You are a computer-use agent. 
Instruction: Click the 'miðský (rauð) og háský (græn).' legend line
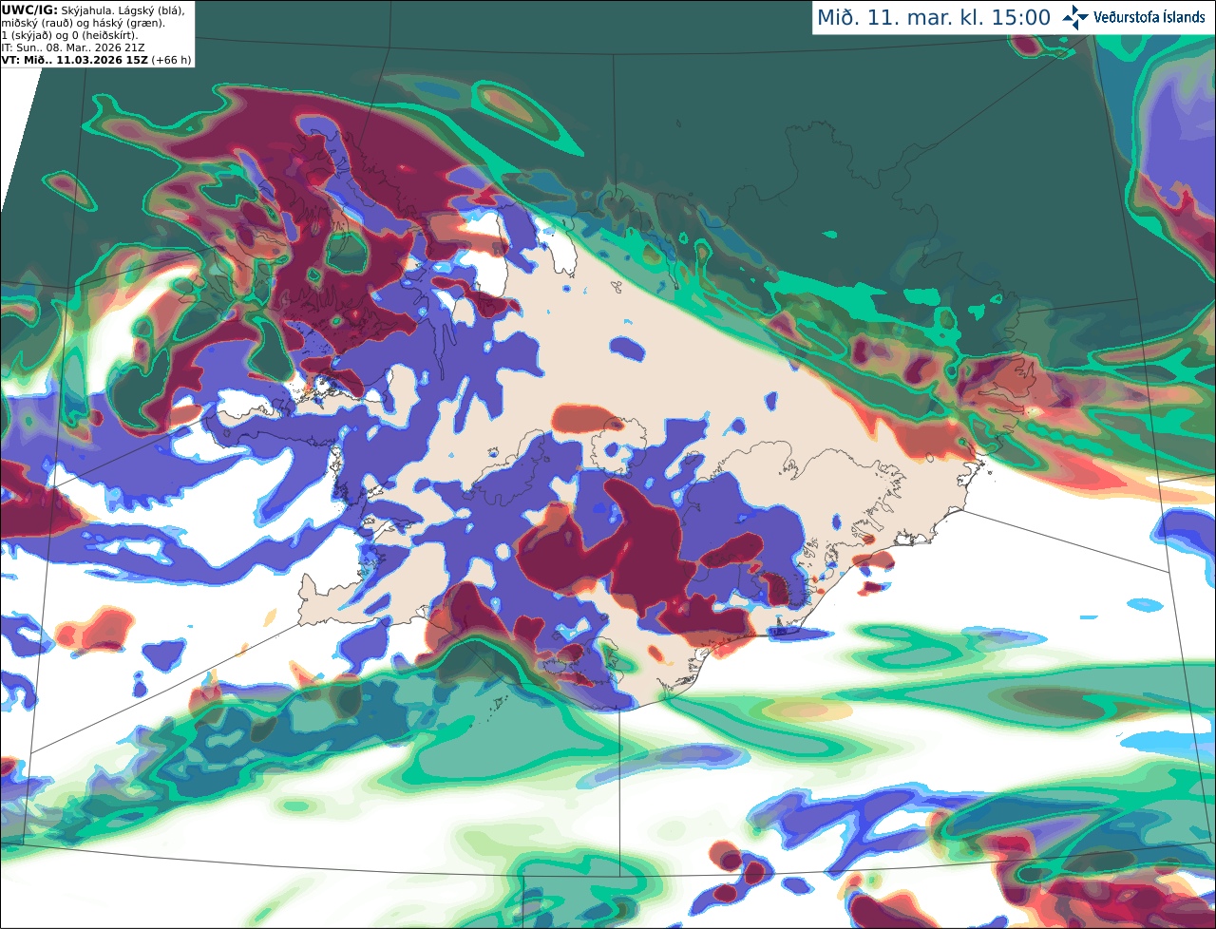(84, 23)
